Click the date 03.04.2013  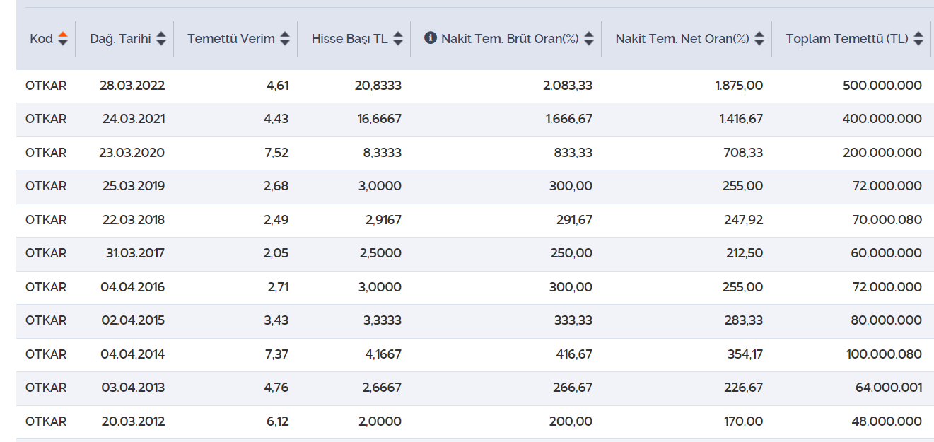pyautogui.click(x=133, y=388)
